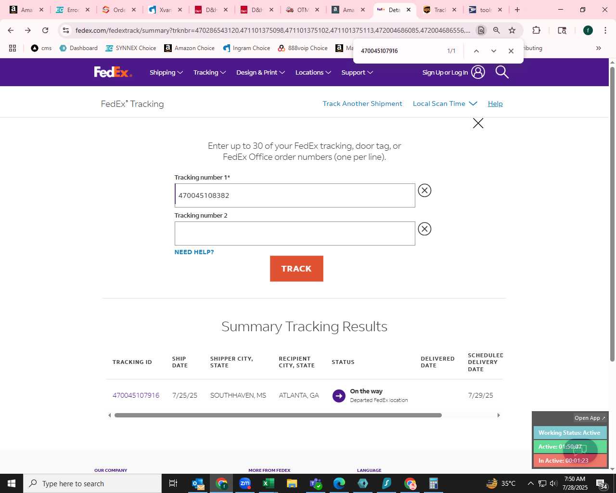
Task: Switch to the UPS Tracking browser tab
Action: click(x=440, y=10)
